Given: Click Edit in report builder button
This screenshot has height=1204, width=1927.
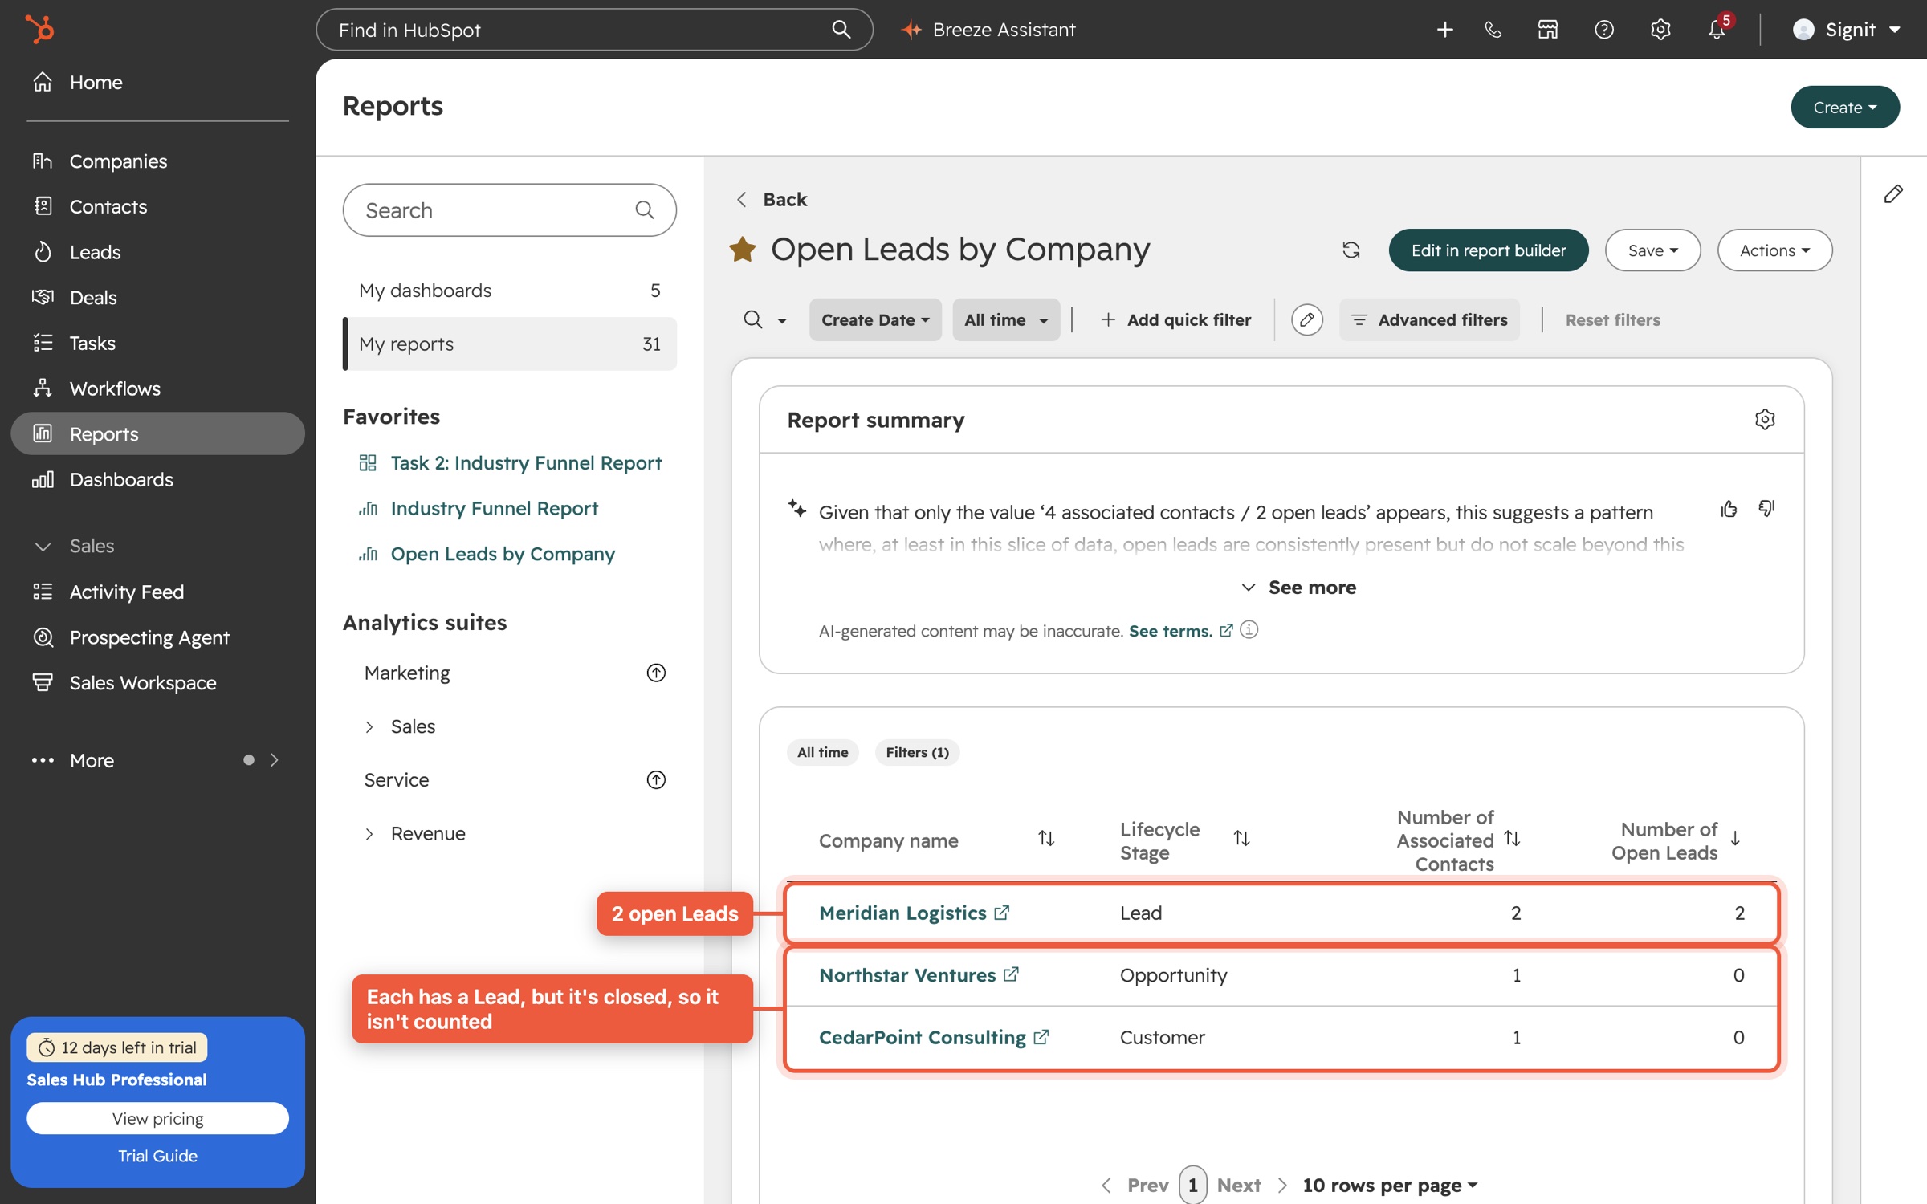Looking at the screenshot, I should point(1489,250).
